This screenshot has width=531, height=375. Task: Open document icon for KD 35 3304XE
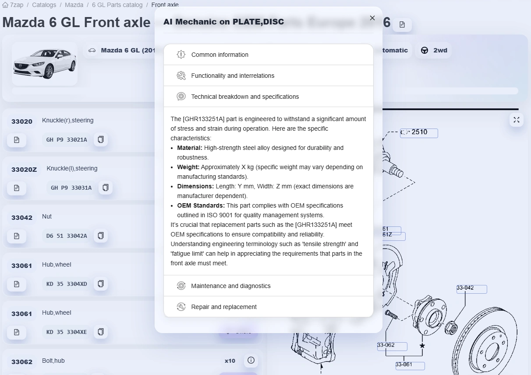point(17,332)
